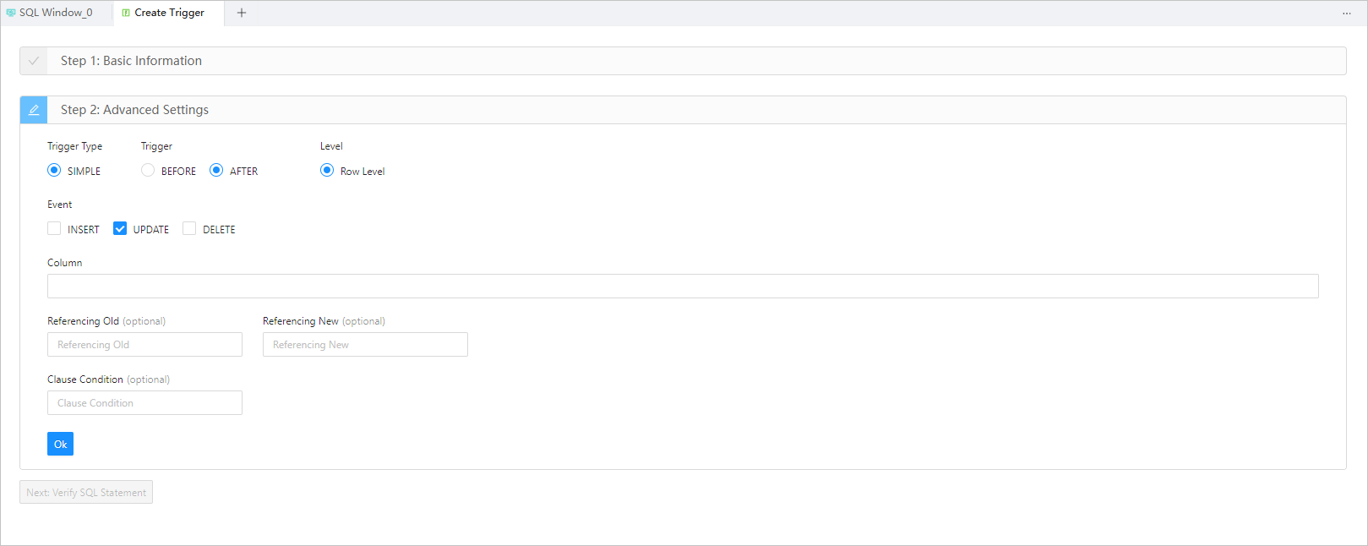
Task: Select BEFORE trigger radio button
Action: click(x=148, y=171)
